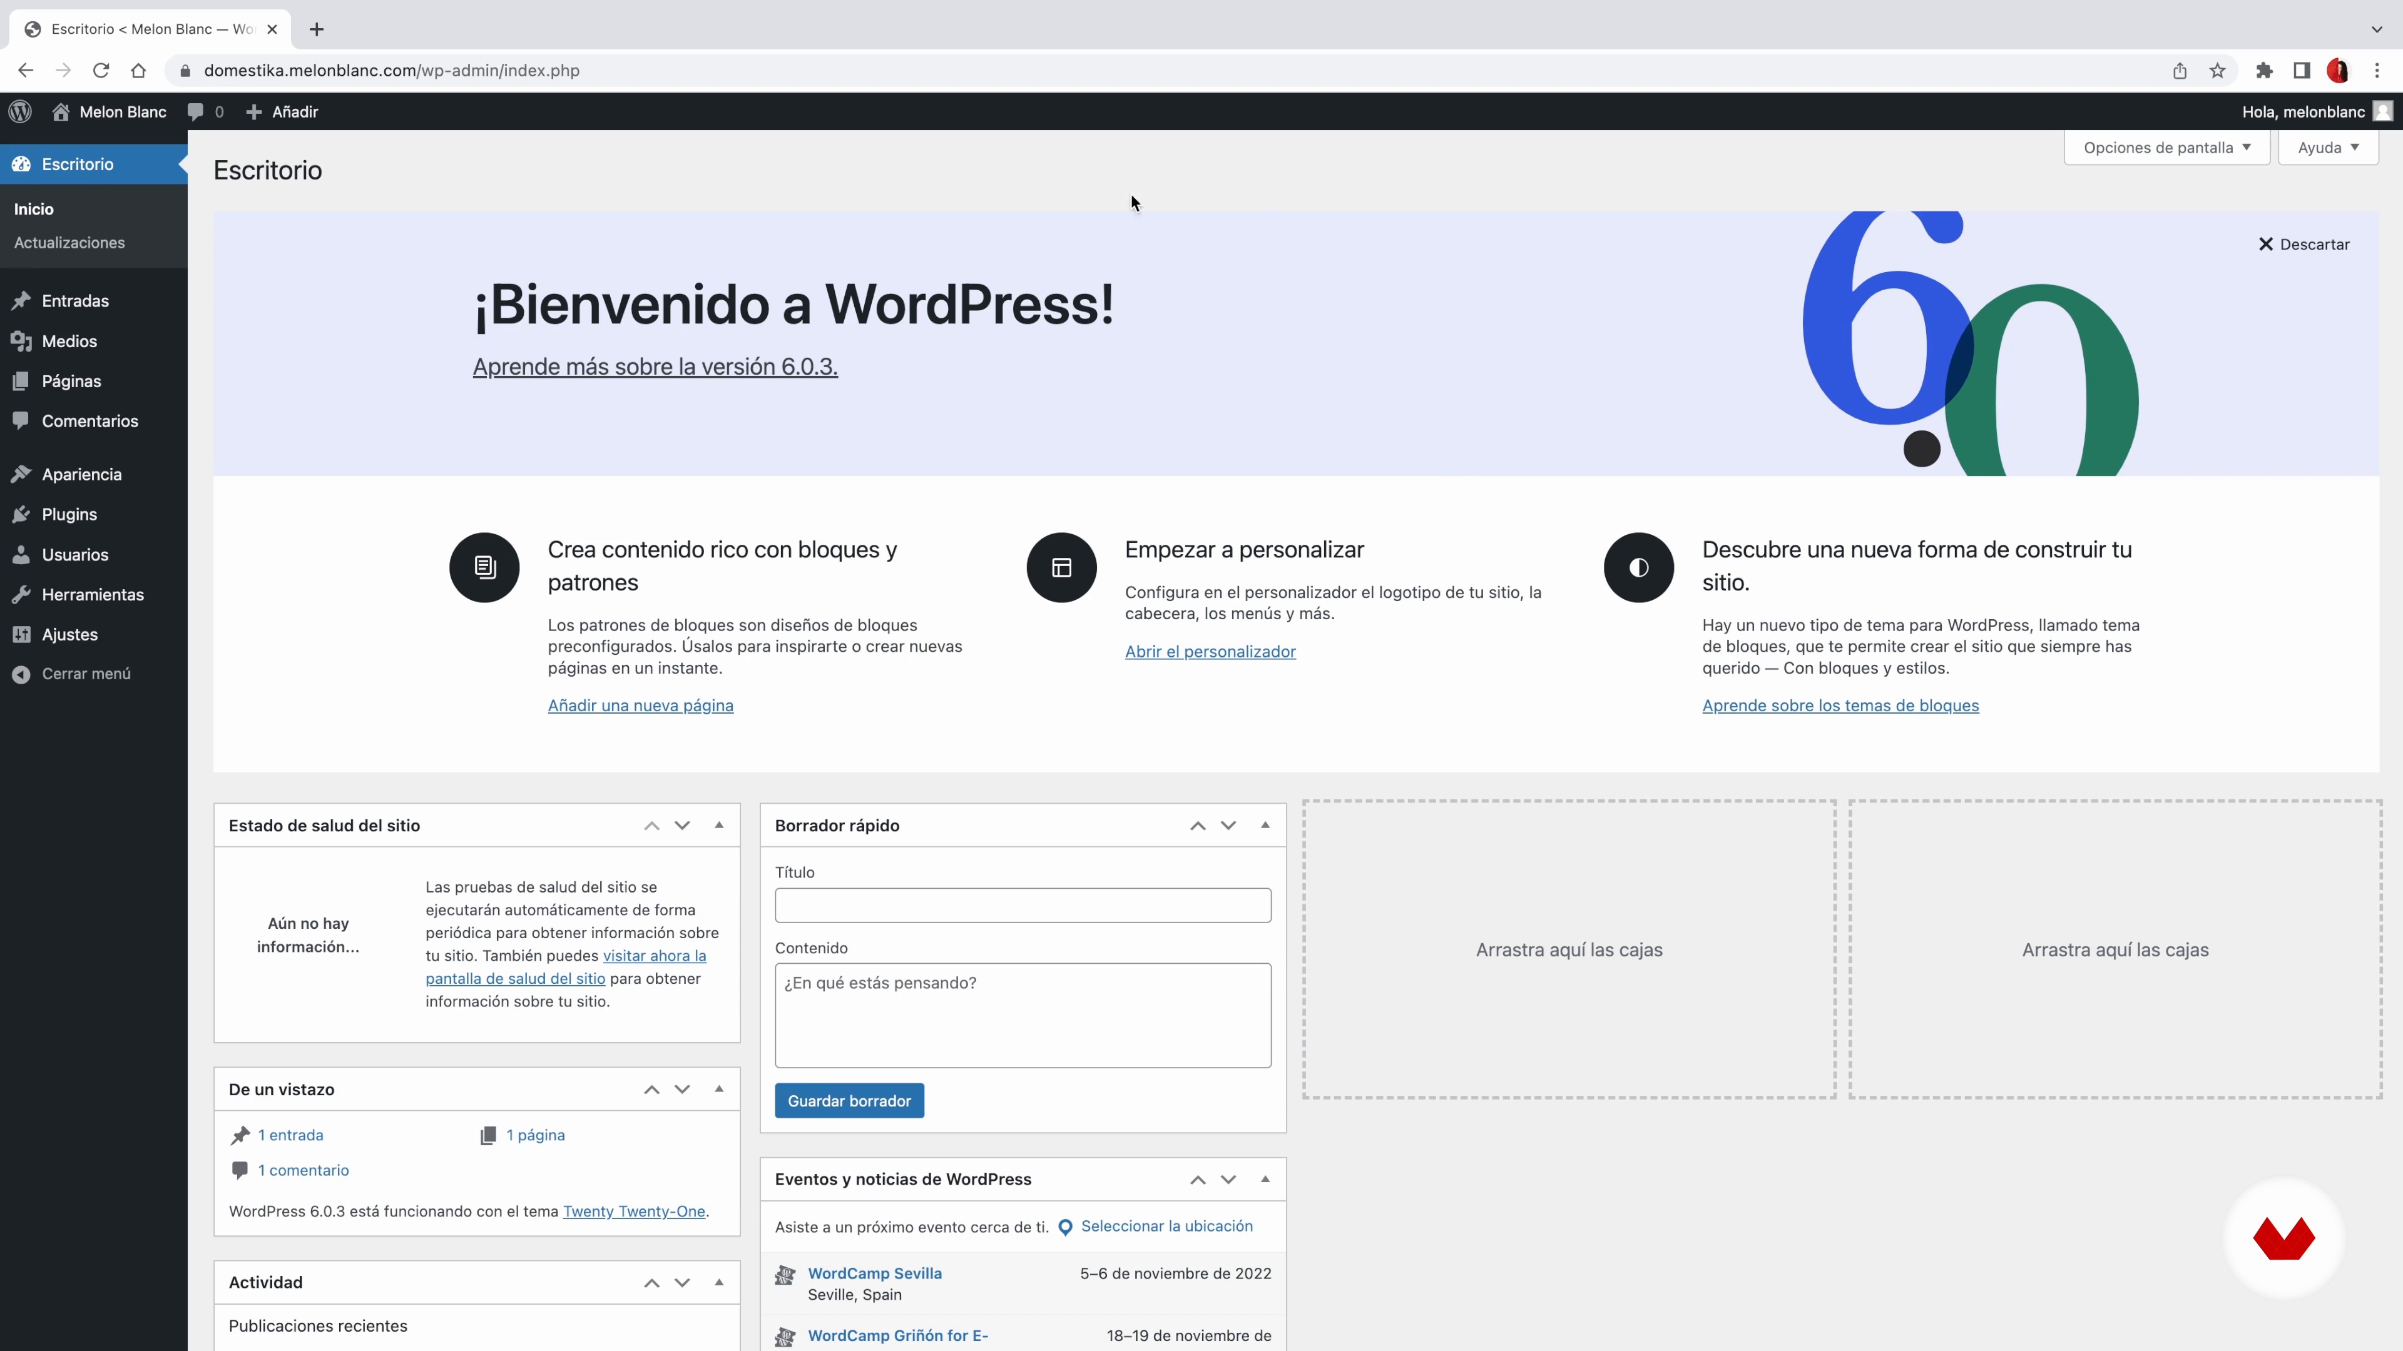Open WordCamp Griñón for E- event link
The height and width of the screenshot is (1351, 2403).
click(x=897, y=1336)
